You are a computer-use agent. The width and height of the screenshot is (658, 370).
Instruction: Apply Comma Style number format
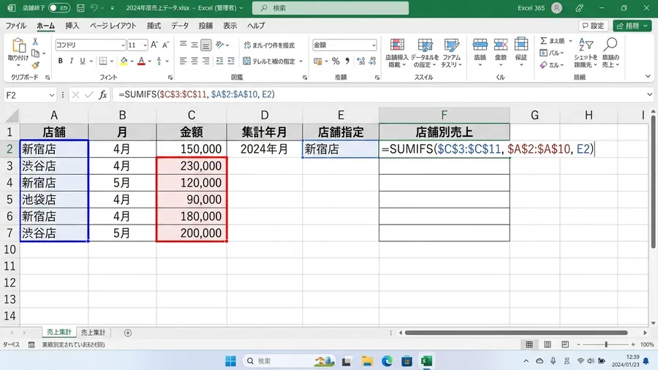347,61
